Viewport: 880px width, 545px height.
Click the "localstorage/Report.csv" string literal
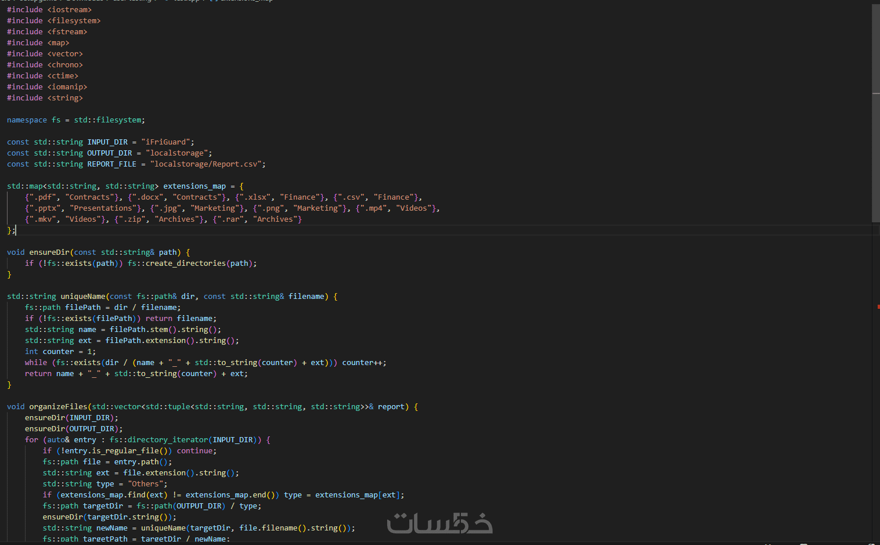[x=205, y=164]
